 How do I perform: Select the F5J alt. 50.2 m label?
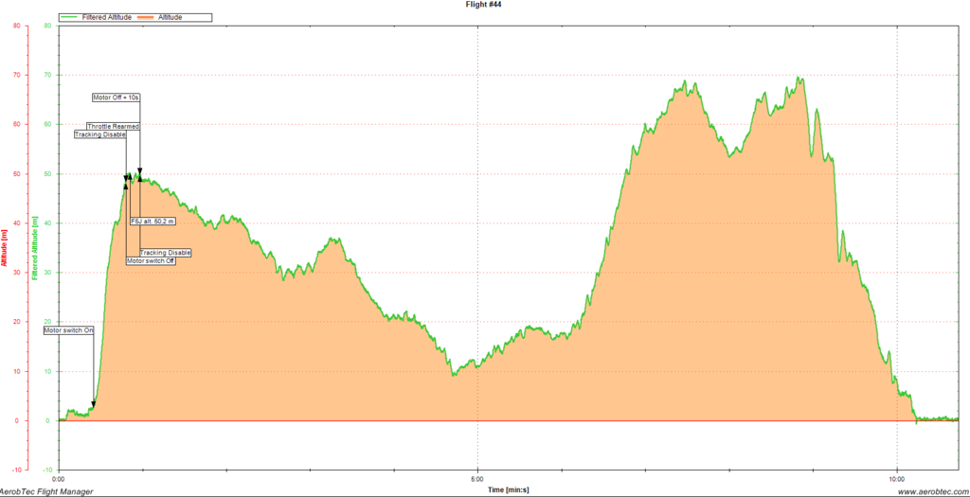pos(153,221)
